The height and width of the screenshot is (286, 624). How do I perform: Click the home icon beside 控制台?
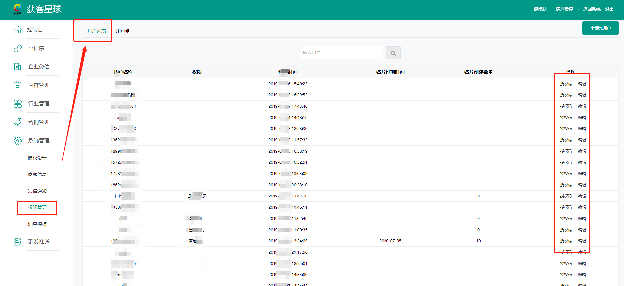click(18, 30)
